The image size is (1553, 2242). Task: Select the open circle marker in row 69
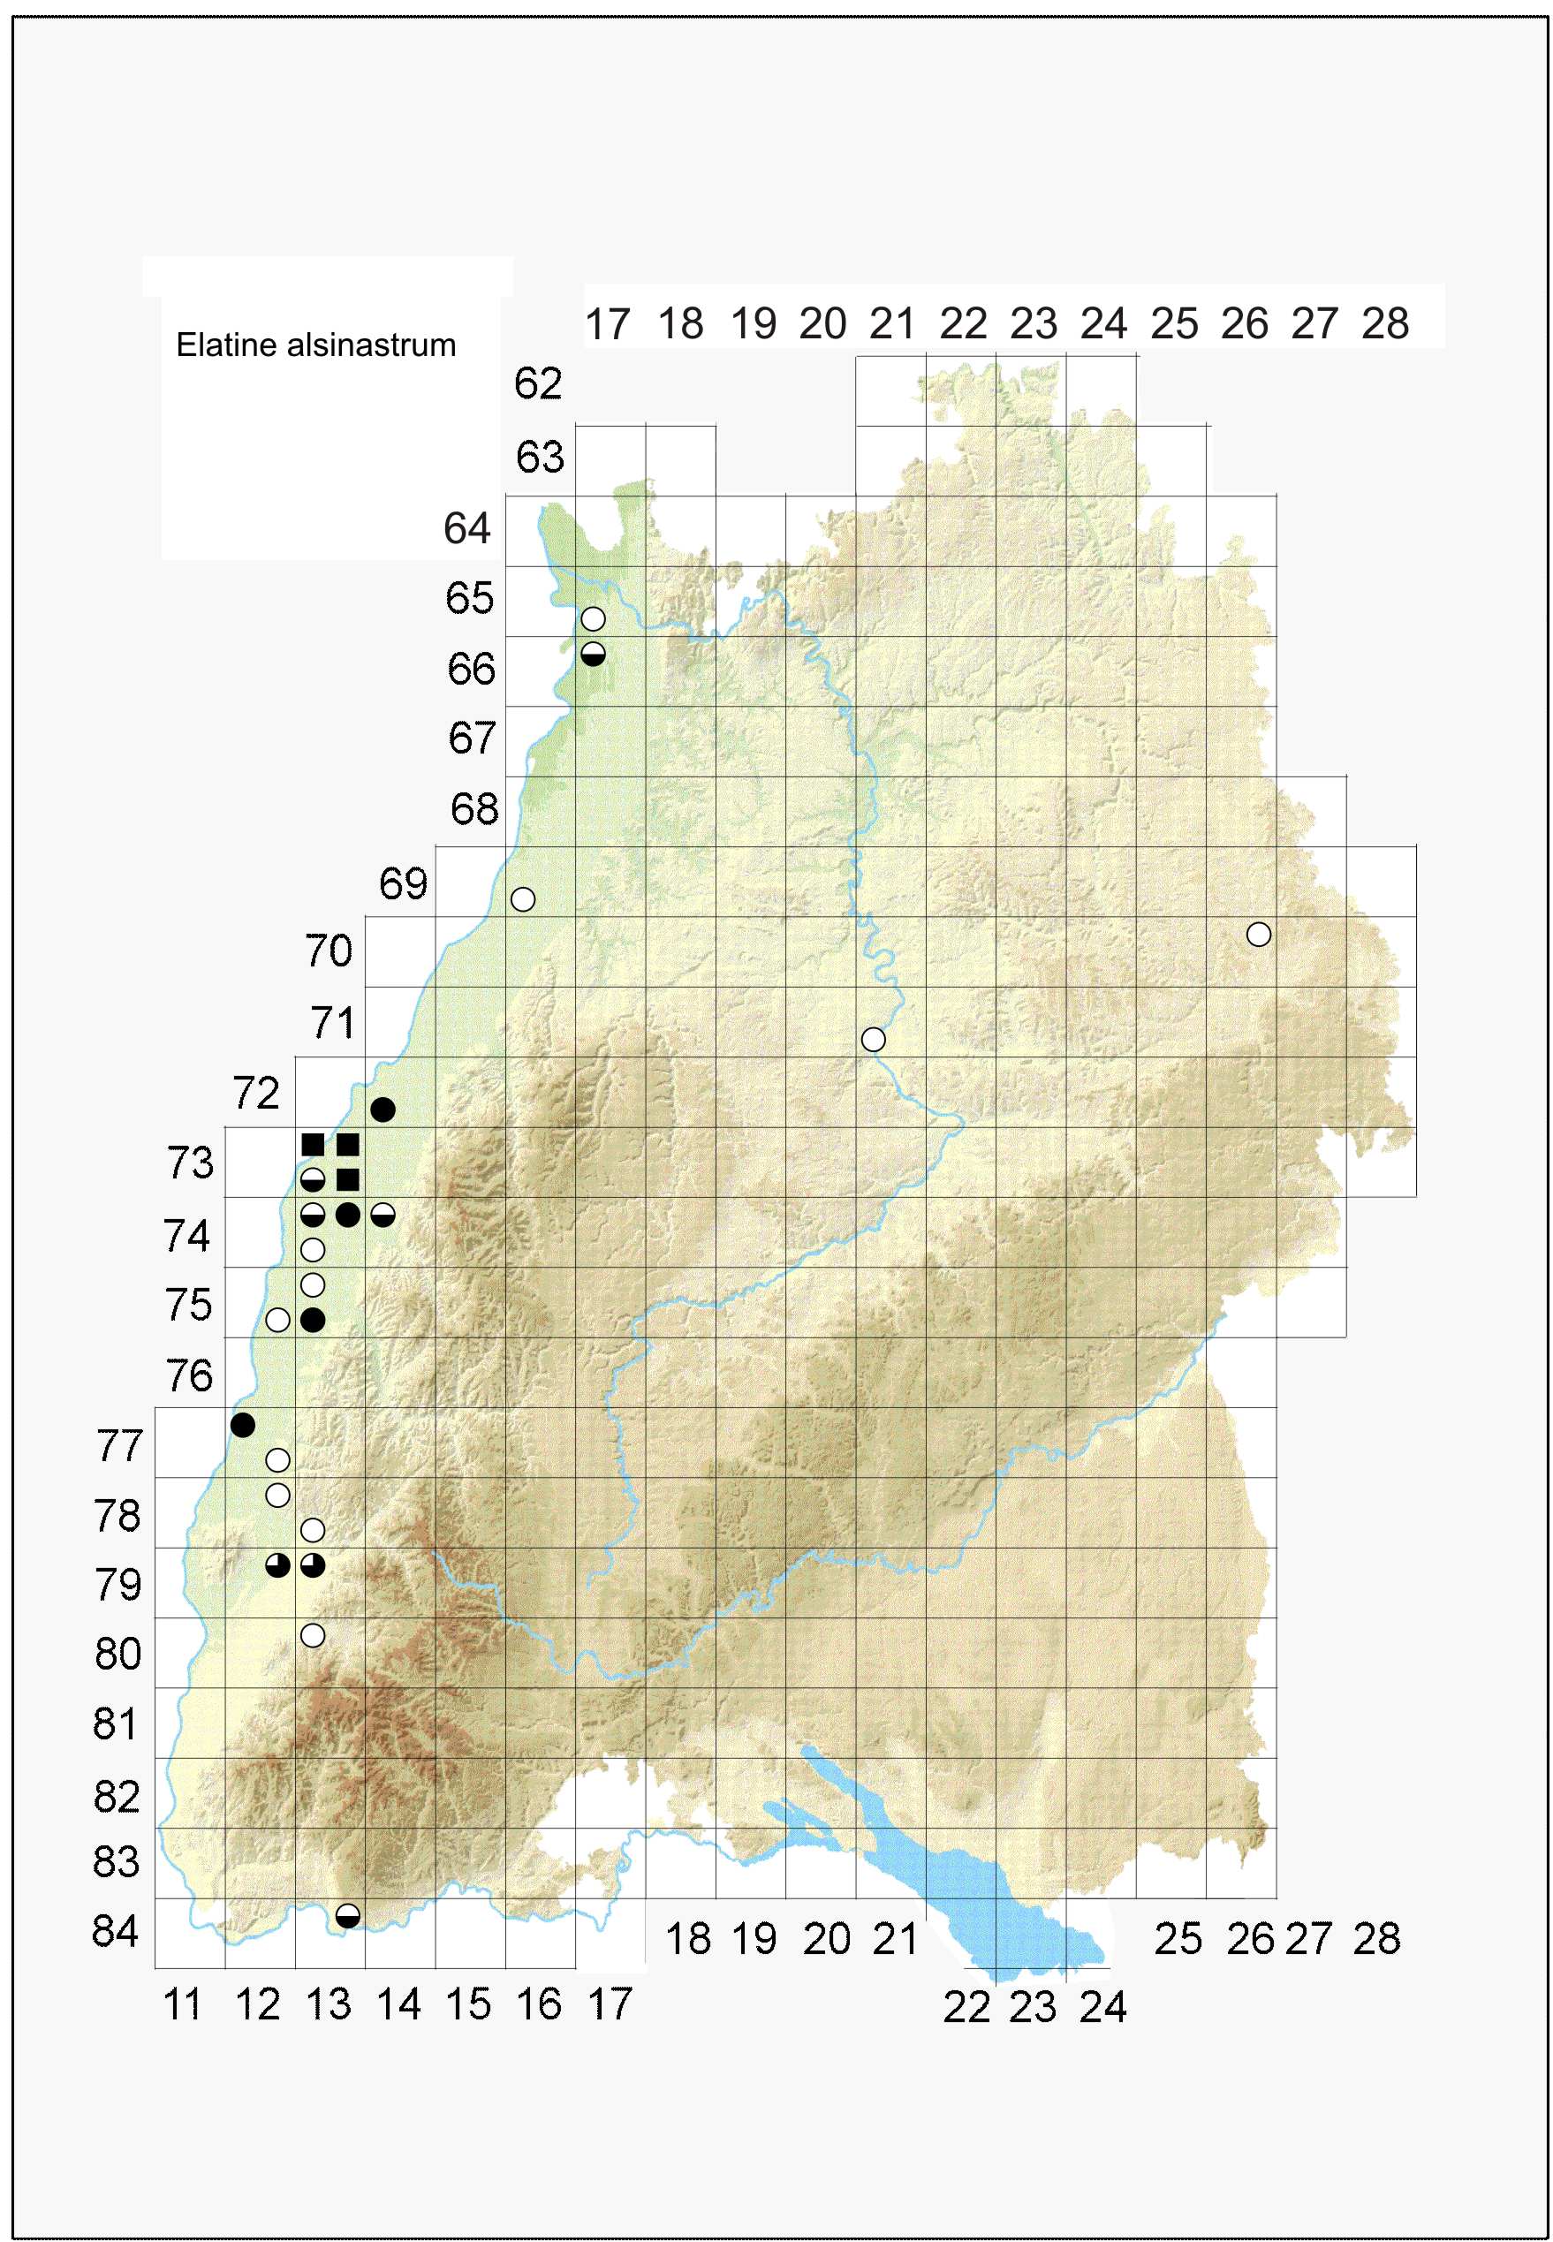click(523, 899)
